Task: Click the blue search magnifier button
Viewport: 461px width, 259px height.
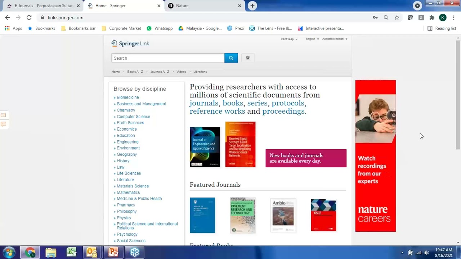Action: coord(231,58)
